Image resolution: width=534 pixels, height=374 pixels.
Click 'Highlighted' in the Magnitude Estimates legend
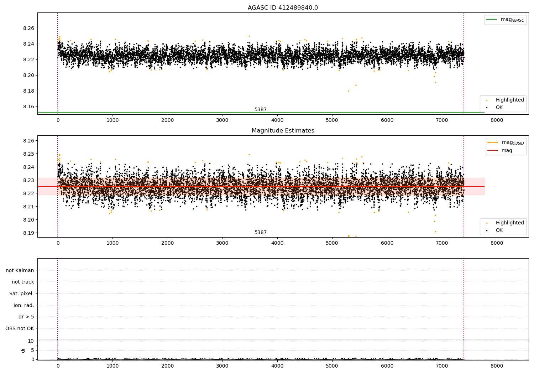(x=510, y=223)
